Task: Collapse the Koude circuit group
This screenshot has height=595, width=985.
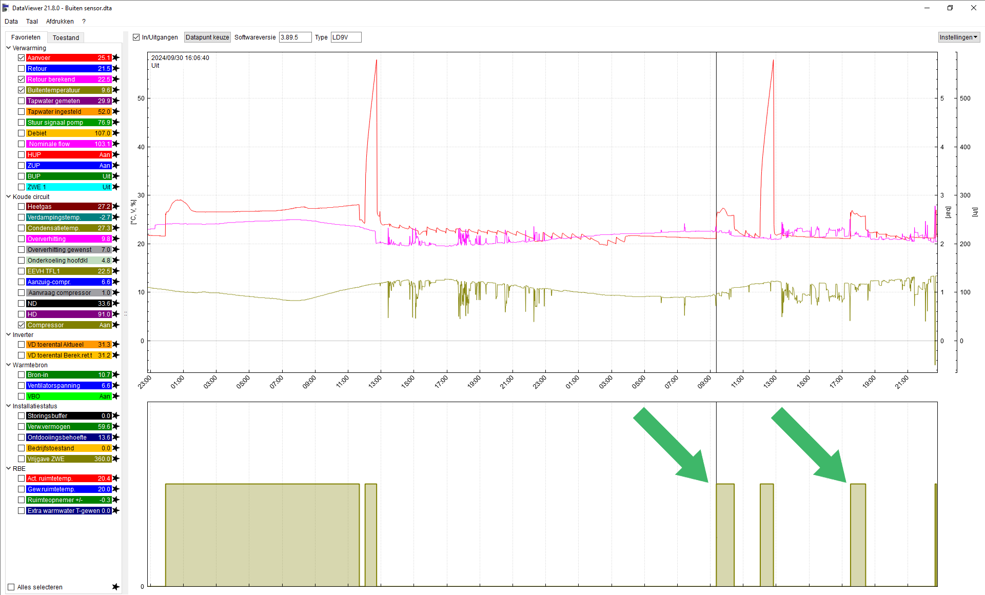Action: [9, 197]
